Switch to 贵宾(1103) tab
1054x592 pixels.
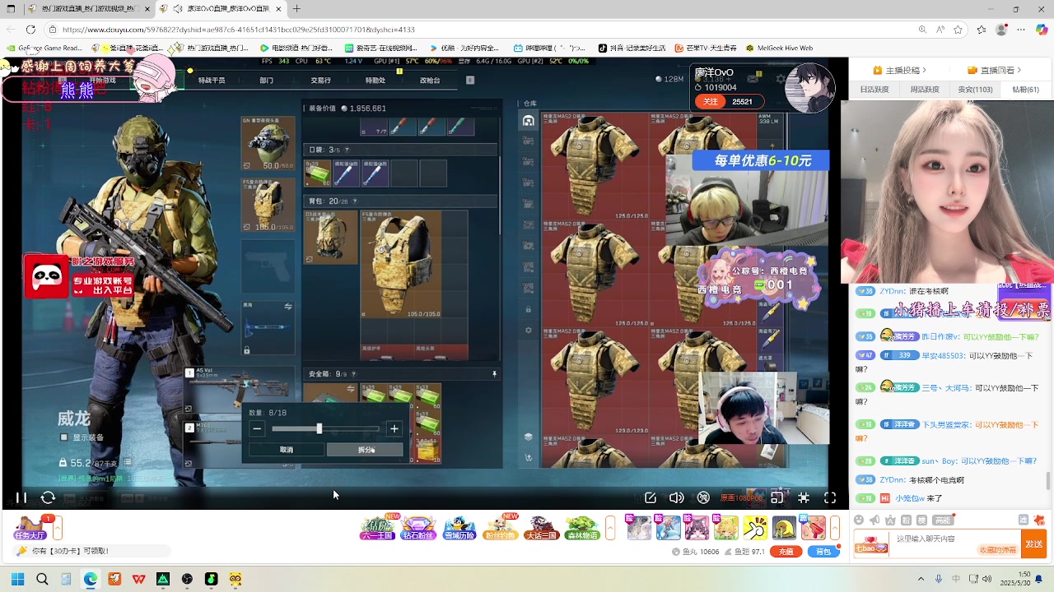pos(976,90)
